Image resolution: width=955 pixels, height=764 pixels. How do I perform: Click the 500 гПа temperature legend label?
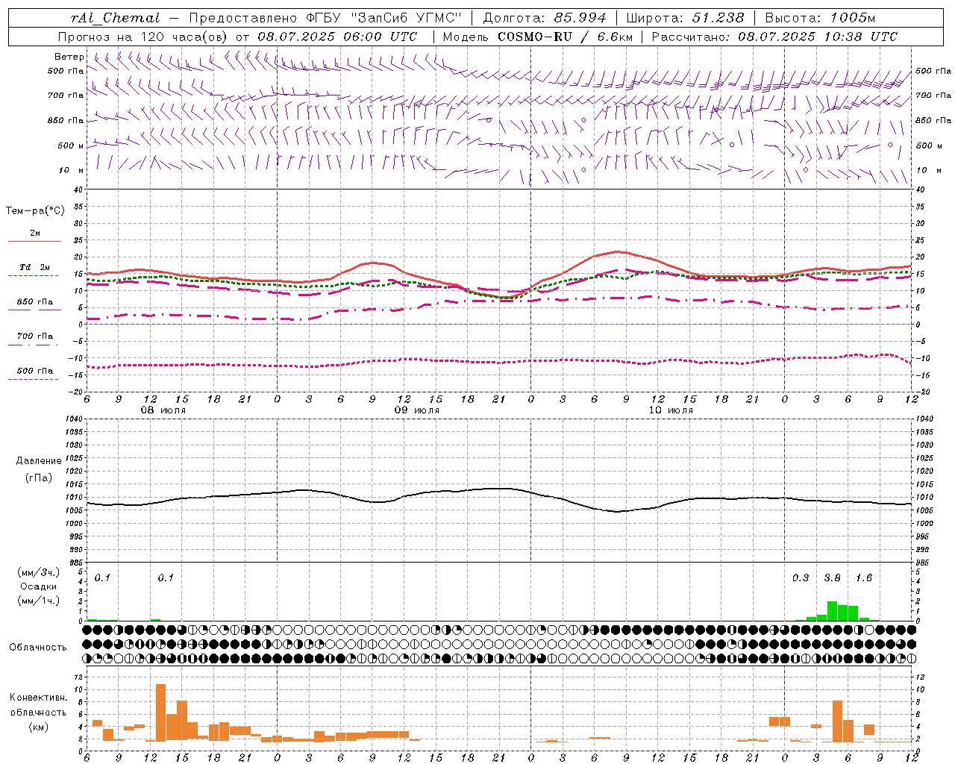click(34, 371)
